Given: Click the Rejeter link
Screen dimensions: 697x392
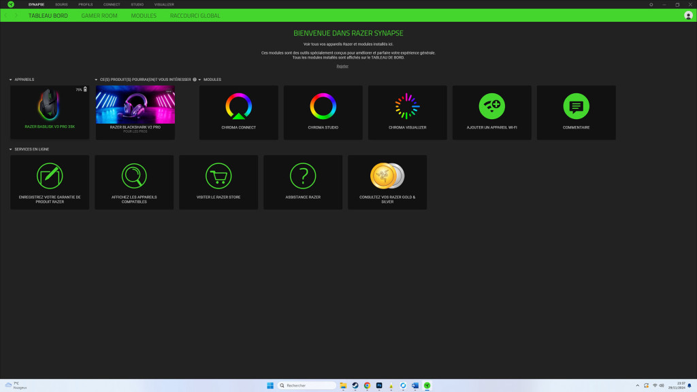Looking at the screenshot, I should [342, 66].
